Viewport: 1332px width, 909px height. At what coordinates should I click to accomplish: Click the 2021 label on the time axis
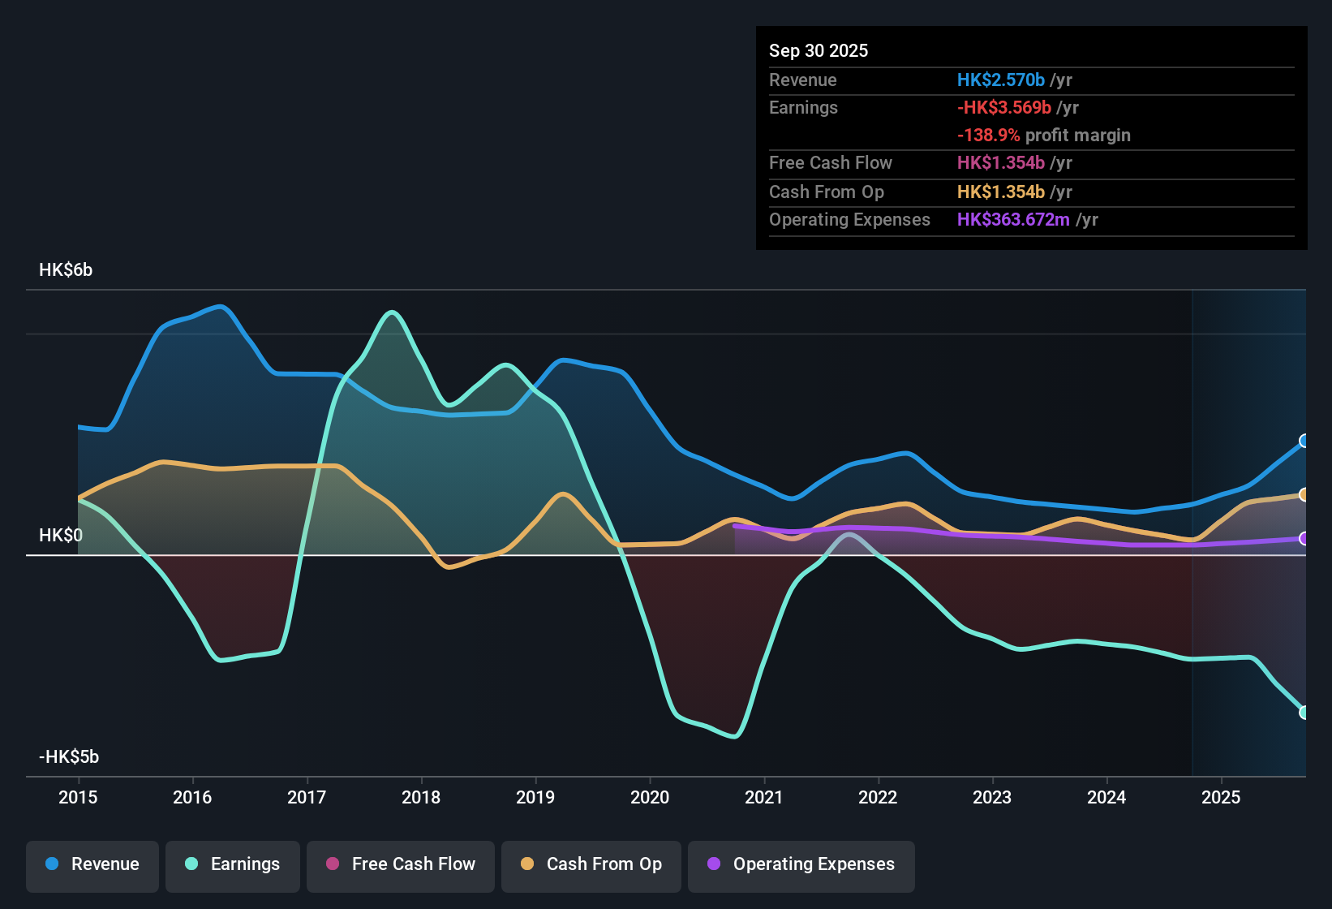pos(764,798)
